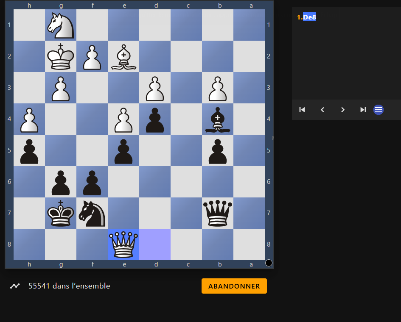Select the white knight on g1
The height and width of the screenshot is (322, 401).
[61, 25]
